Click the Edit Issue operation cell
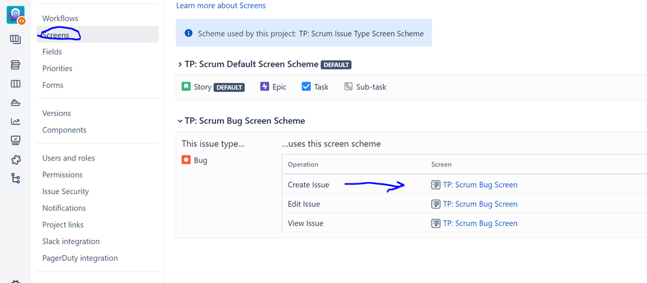647x283 pixels. (x=303, y=204)
